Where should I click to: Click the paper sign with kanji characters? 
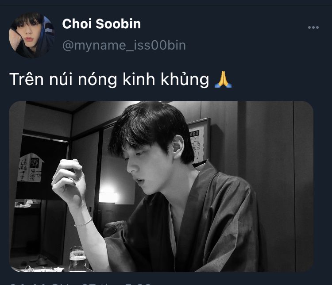point(31,167)
